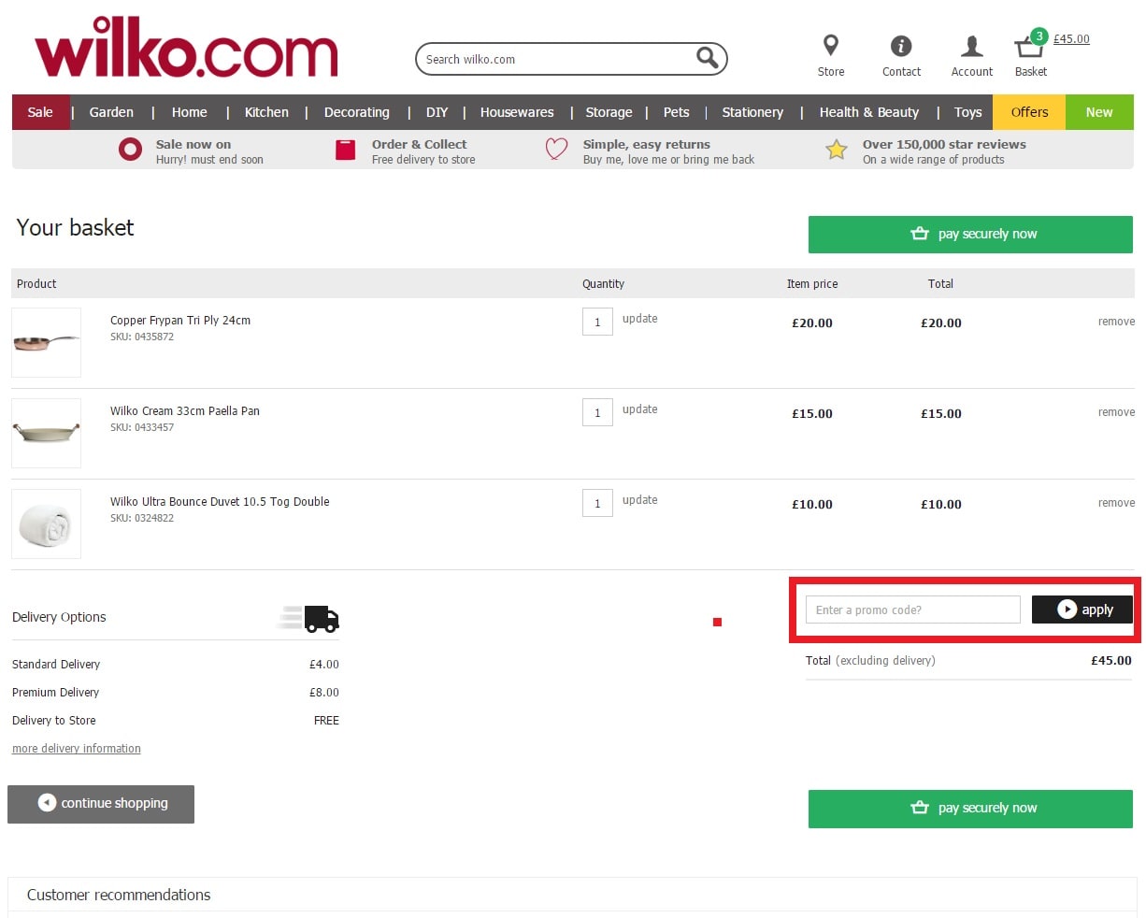The height and width of the screenshot is (918, 1146).
Task: Open the Storage menu
Action: [609, 112]
